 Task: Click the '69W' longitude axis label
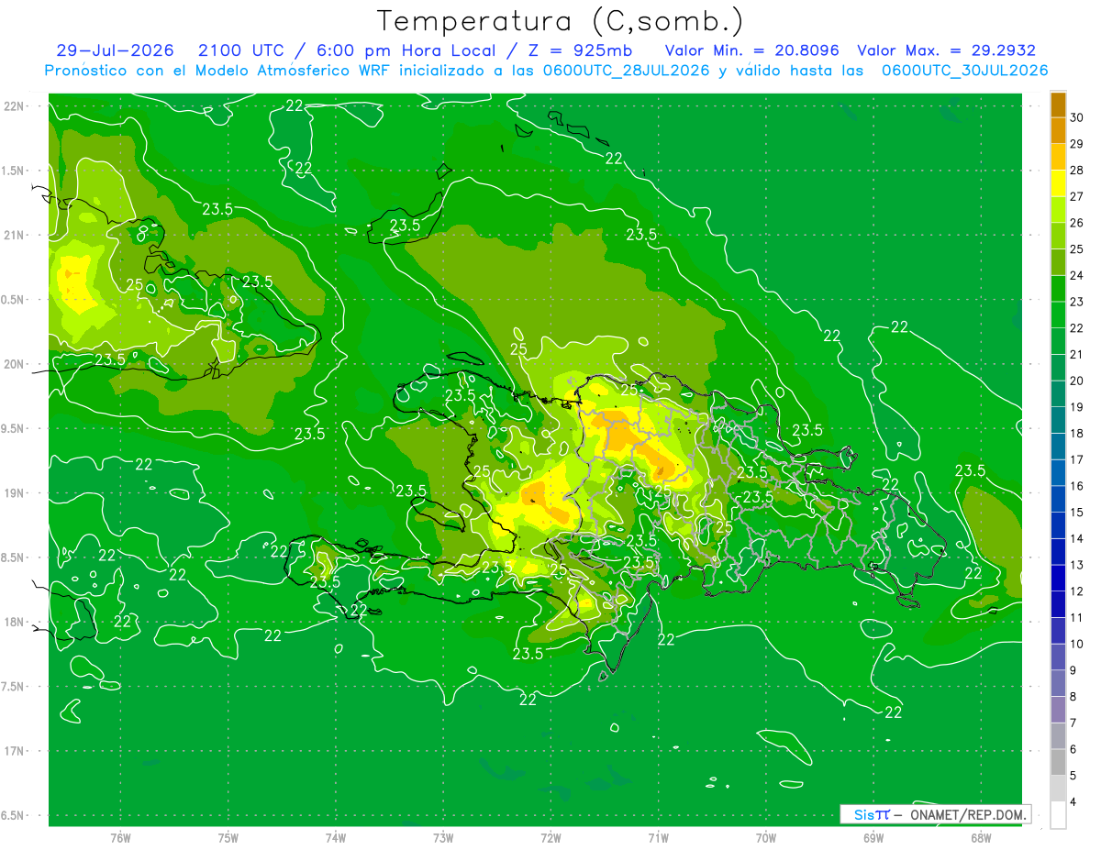click(x=873, y=838)
